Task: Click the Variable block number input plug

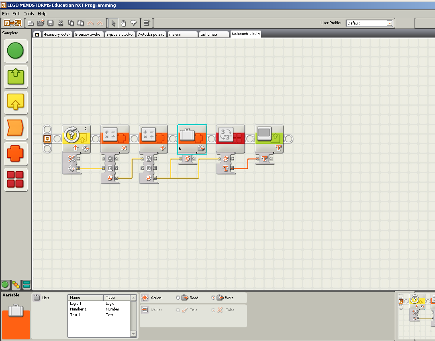Action: pos(181,158)
